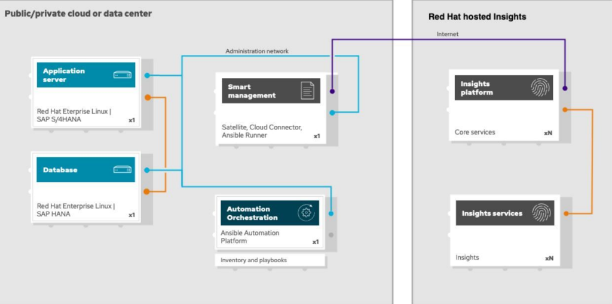Click the purple connector dot on Insights platform
The image size is (612, 304).
[565, 88]
